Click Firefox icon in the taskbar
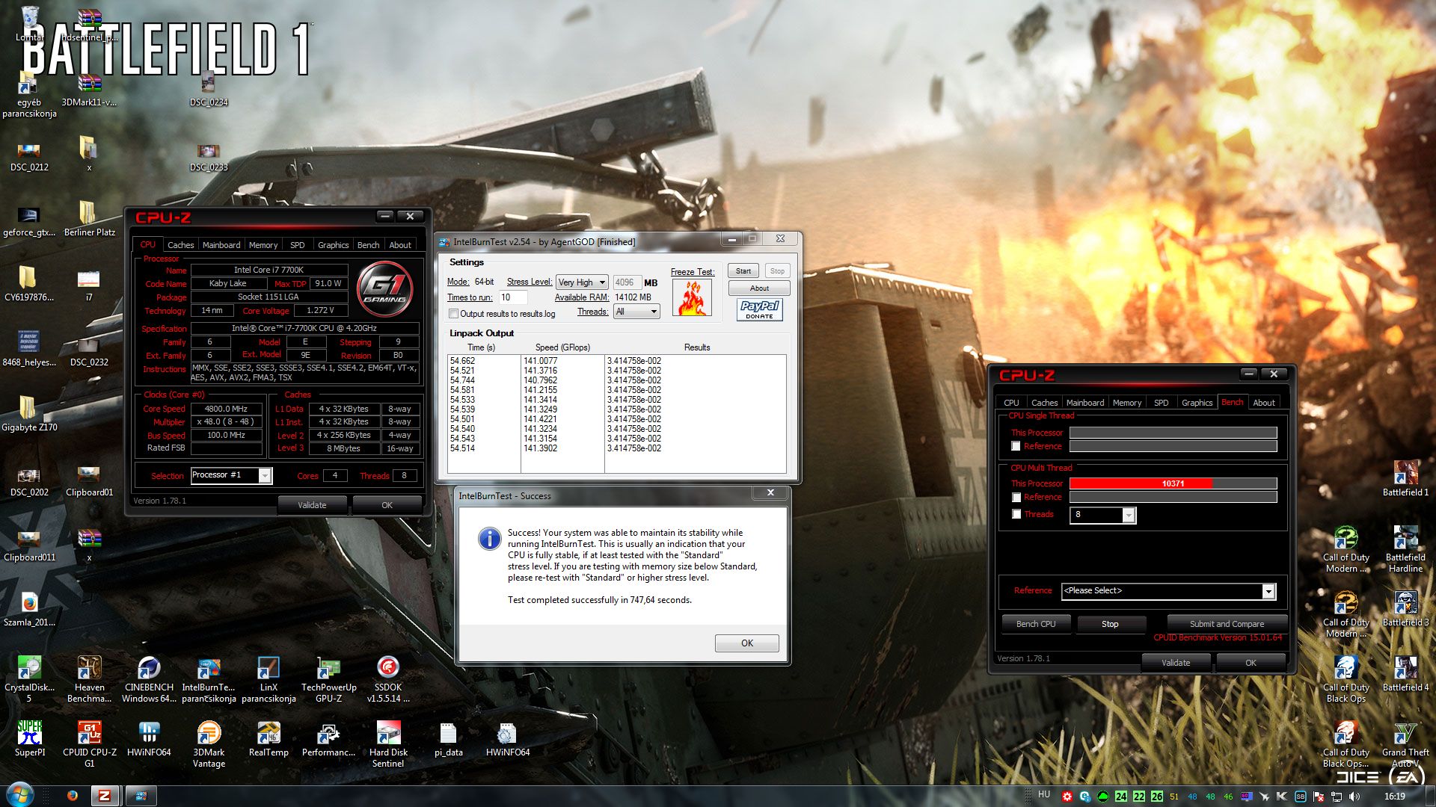Screen dimensions: 1436x807 click(73, 796)
